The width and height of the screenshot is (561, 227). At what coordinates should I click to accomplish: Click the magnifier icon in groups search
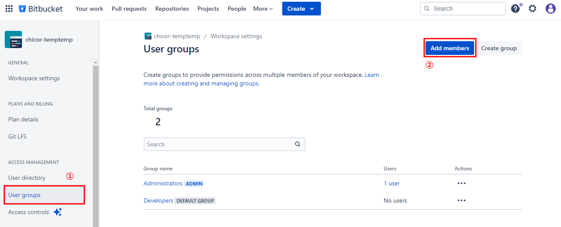[x=298, y=144]
